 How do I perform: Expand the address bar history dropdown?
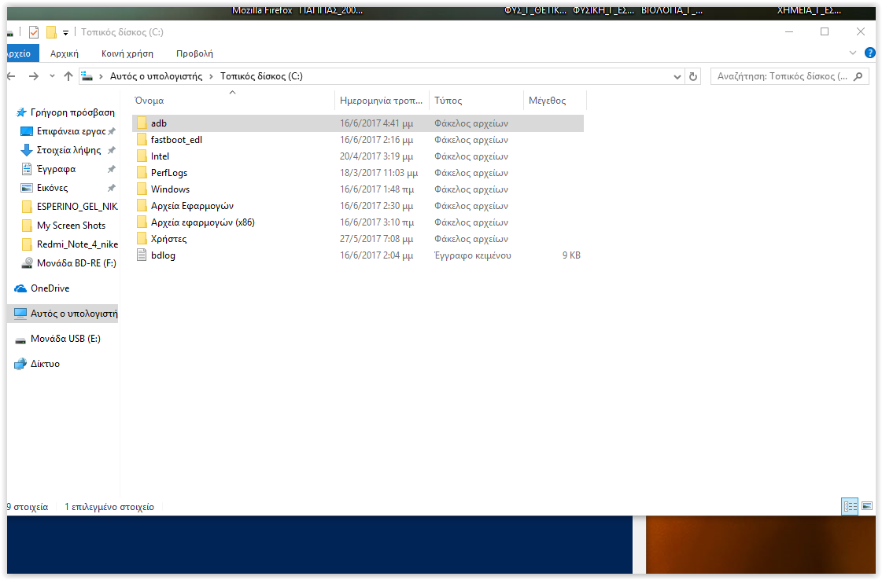tap(678, 76)
